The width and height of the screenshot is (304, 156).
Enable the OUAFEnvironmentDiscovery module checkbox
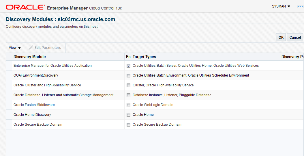click(128, 76)
